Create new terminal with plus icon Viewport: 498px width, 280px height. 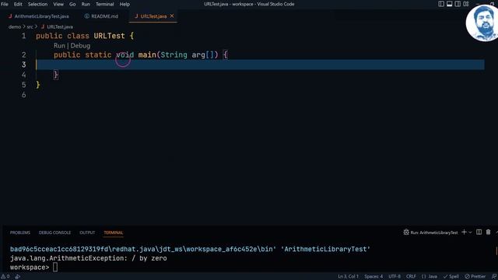click(x=464, y=232)
